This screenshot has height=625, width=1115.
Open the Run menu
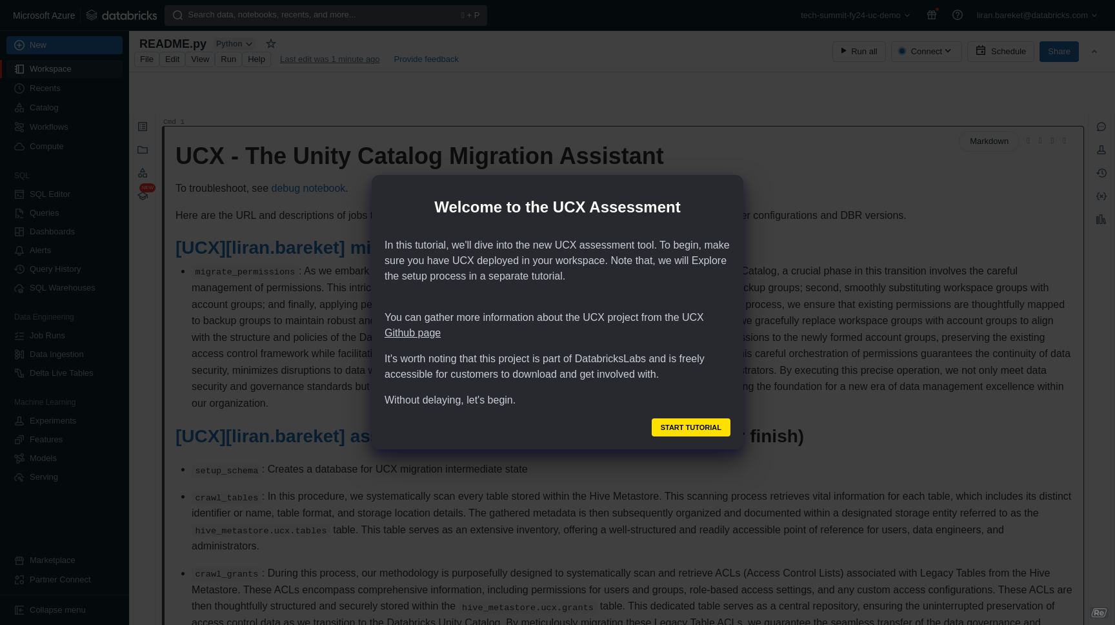tap(228, 59)
